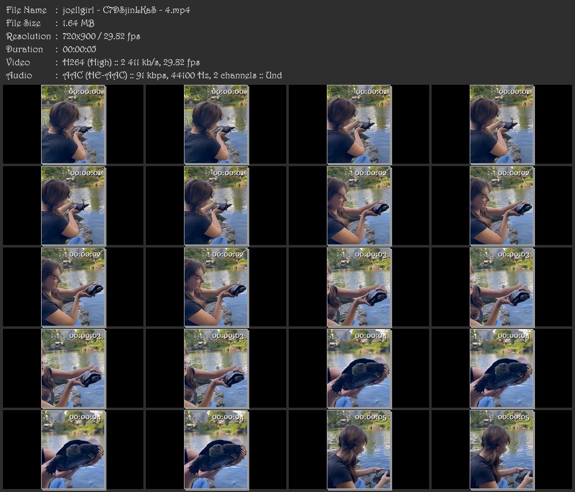Image resolution: width=575 pixels, height=492 pixels.
Task: Open the second thumbnail in the bottom row
Action: coord(216,450)
